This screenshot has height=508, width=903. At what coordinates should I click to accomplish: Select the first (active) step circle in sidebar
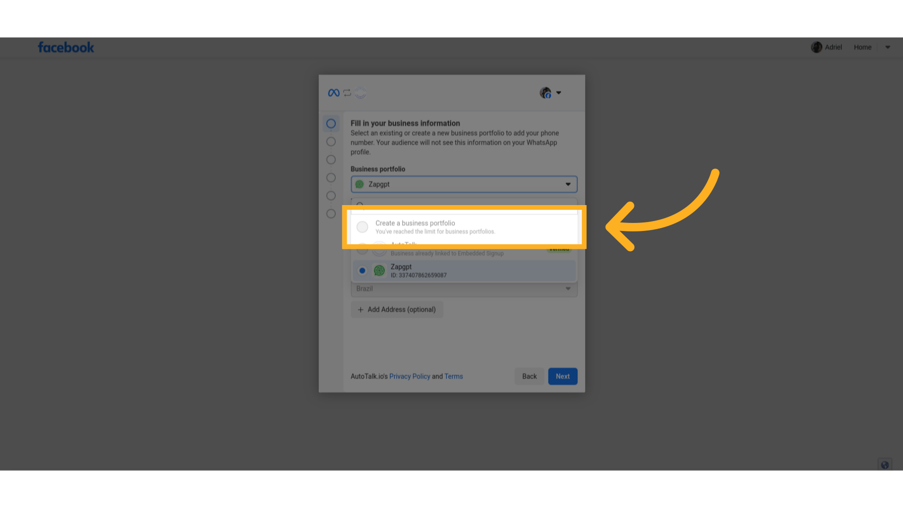tap(331, 123)
